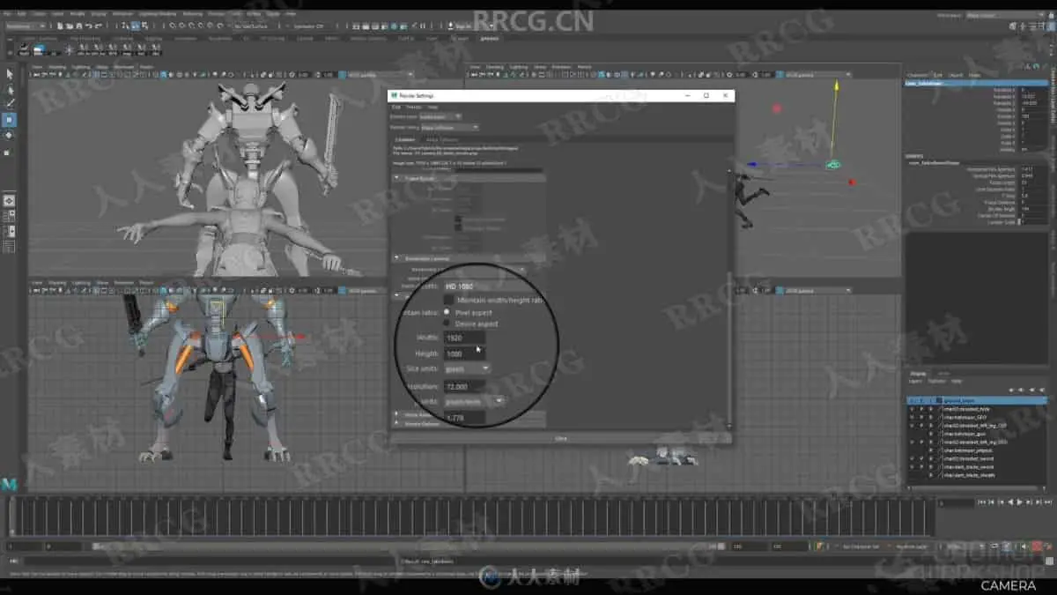The image size is (1057, 595).
Task: Click create layer from selected icon
Action: click(x=1042, y=390)
